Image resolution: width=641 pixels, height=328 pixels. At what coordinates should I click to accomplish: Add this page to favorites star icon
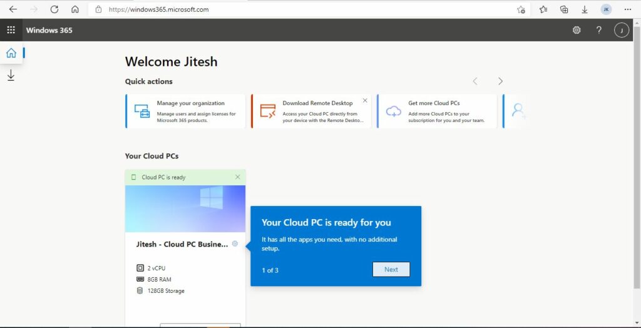click(x=521, y=10)
